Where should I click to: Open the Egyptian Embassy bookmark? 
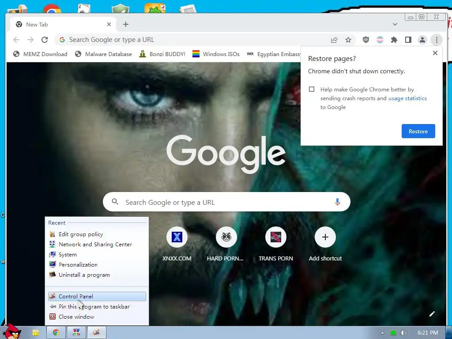coord(273,54)
